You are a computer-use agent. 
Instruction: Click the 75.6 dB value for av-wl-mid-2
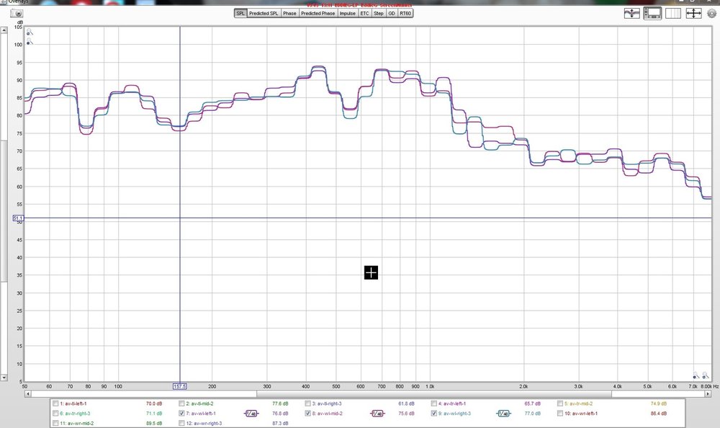[406, 414]
